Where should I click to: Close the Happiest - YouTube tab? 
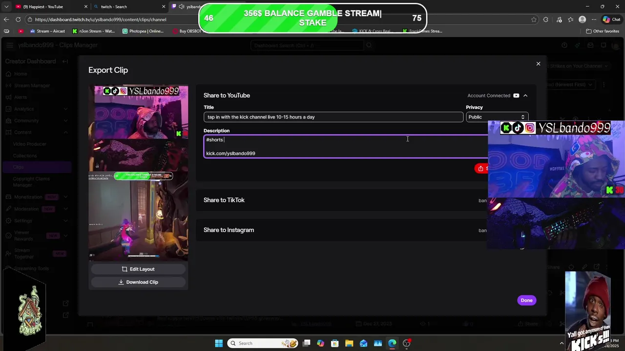(86, 7)
